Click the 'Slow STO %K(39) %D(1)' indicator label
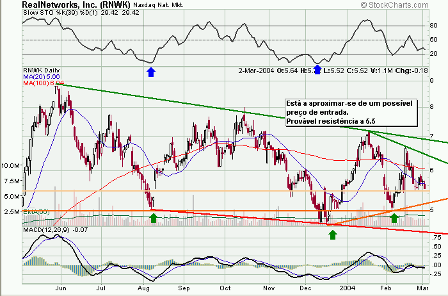Image resolution: width=448 pixels, height=296 pixels. 61,13
